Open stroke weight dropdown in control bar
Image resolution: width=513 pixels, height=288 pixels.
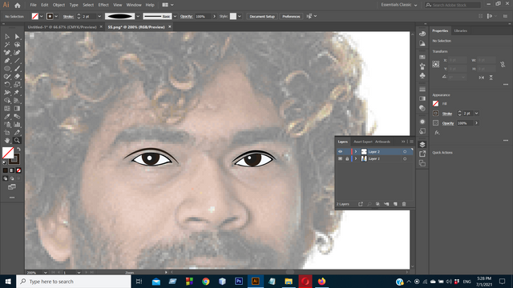(99, 16)
